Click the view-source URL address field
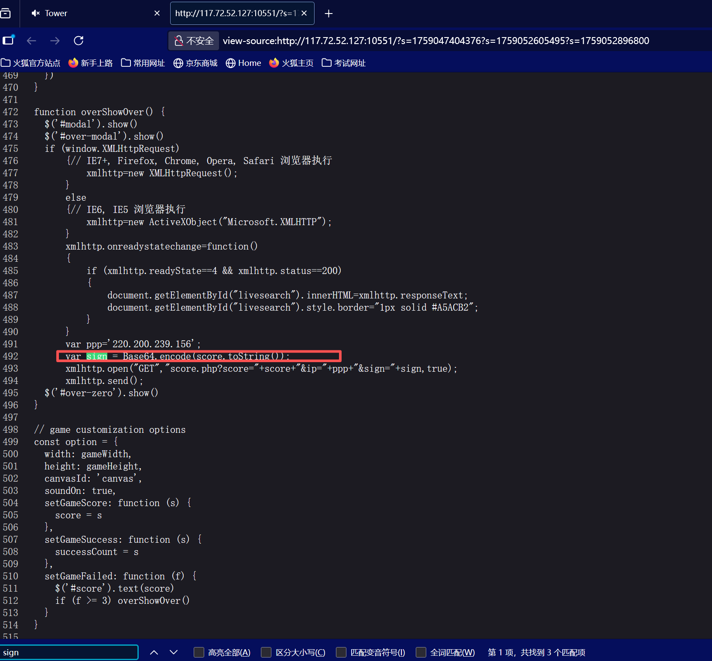Screen dimensions: 712x661 [x=436, y=41]
